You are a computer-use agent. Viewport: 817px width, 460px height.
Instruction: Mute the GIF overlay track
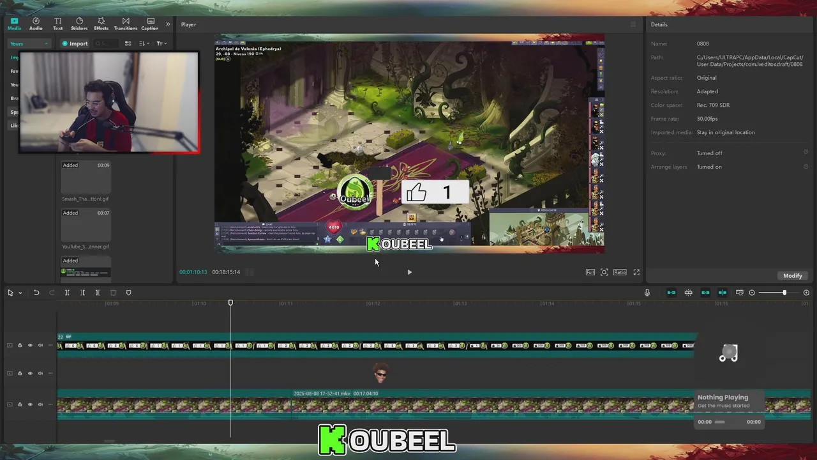(x=40, y=346)
